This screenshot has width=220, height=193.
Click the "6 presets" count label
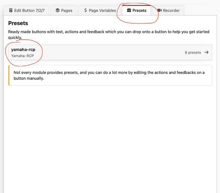click(193, 52)
